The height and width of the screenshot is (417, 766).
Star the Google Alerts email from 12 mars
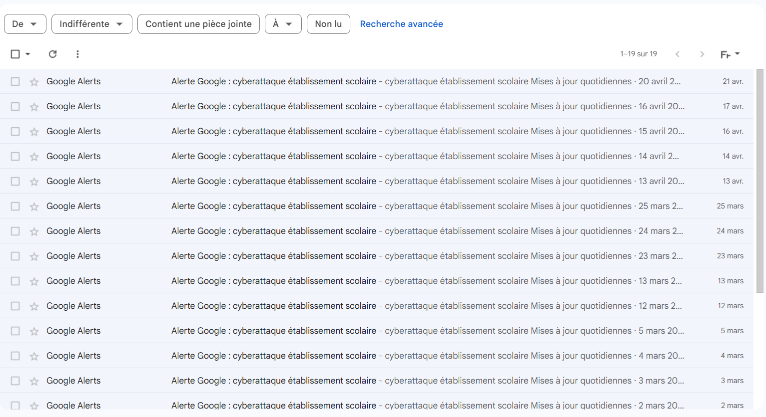click(34, 306)
